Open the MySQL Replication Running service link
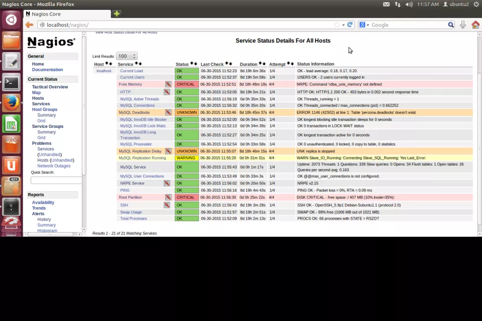The image size is (482, 321). pos(142,158)
